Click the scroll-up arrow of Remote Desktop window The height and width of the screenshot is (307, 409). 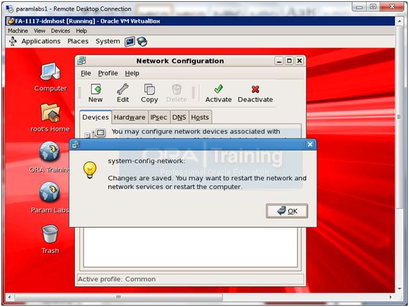(399, 21)
